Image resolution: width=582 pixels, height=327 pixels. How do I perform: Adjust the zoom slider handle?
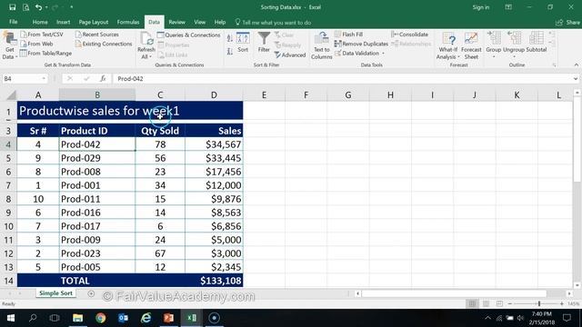539,303
